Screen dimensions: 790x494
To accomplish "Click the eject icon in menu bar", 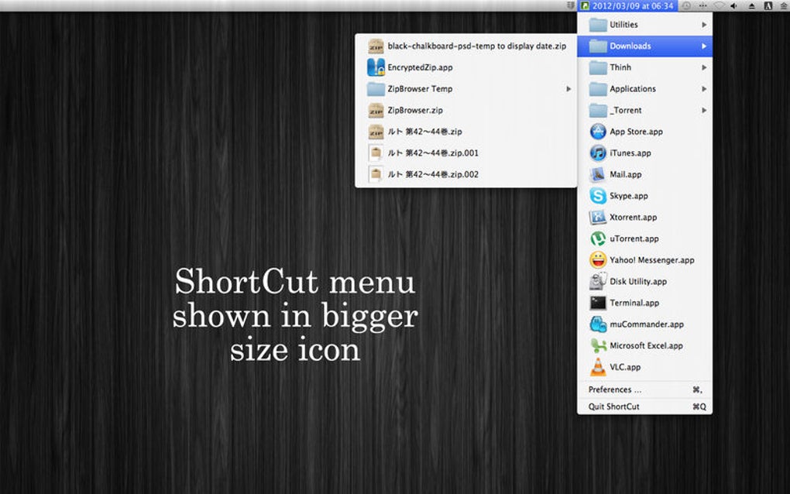I will pos(752,5).
